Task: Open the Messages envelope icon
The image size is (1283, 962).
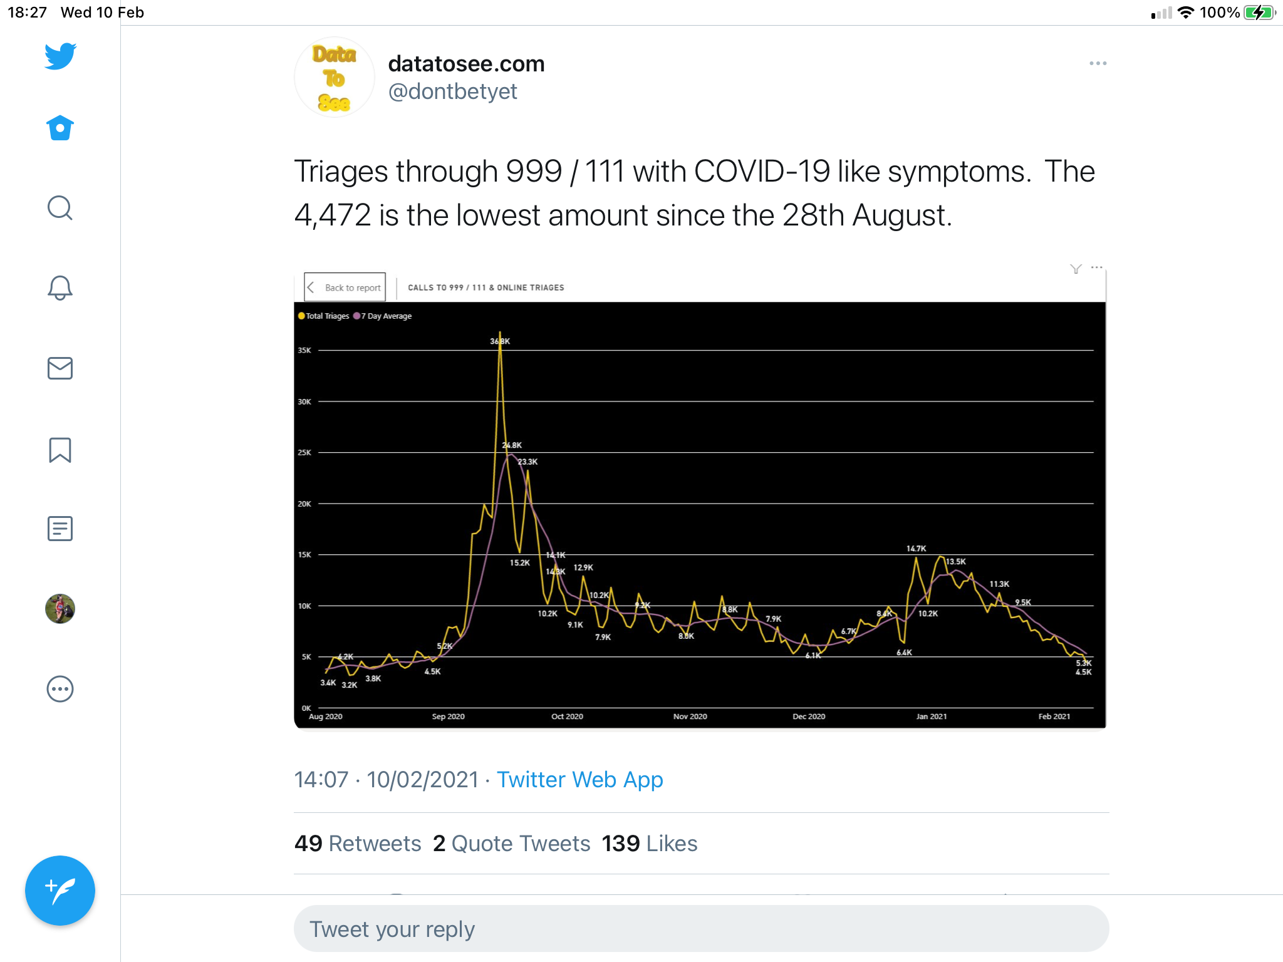Action: pyautogui.click(x=60, y=368)
